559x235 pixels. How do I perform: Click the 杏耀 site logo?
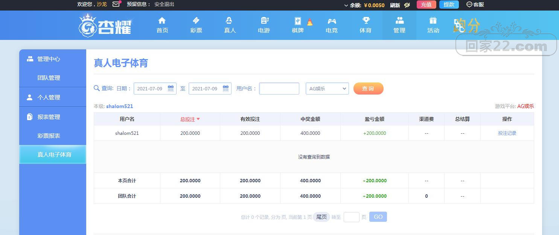pyautogui.click(x=105, y=25)
